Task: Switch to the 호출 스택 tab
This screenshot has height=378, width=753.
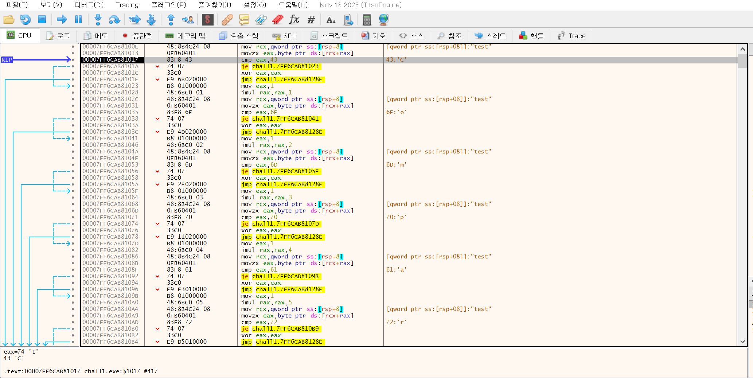Action: coord(238,36)
